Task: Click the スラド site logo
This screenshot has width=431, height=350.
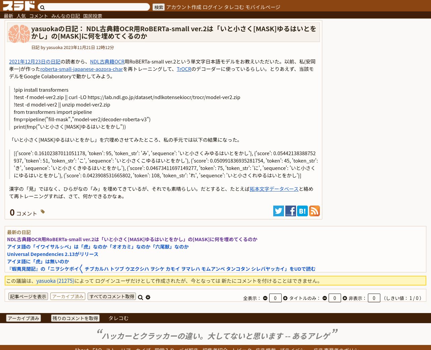Action: (19, 6)
